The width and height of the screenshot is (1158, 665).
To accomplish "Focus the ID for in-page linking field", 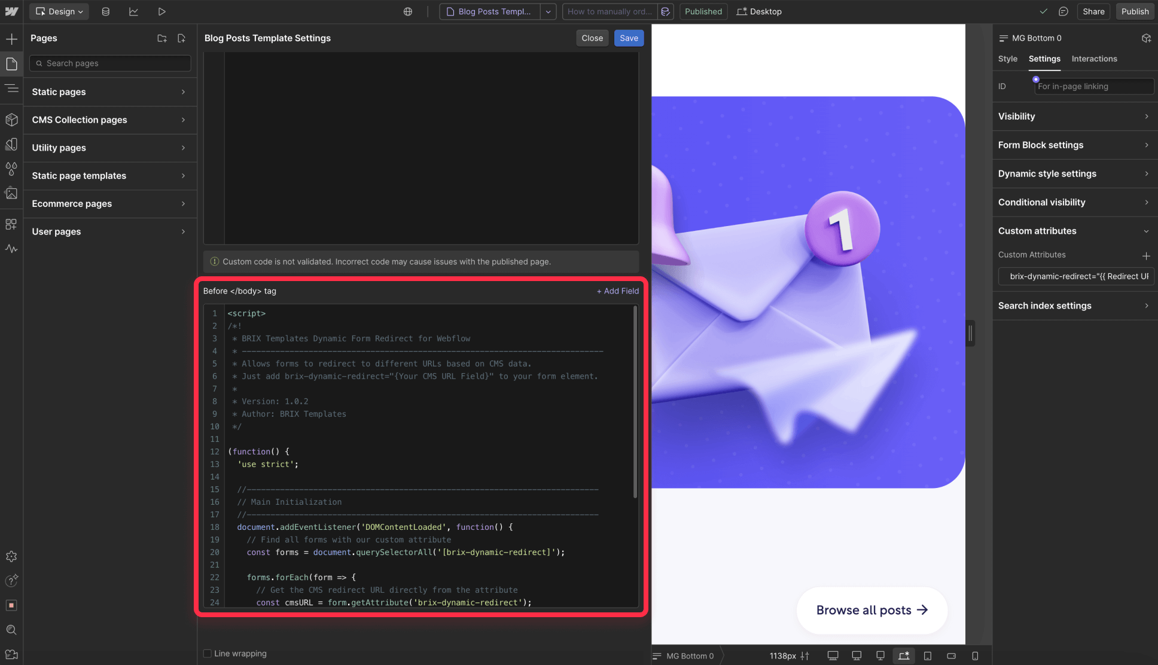I will point(1093,87).
